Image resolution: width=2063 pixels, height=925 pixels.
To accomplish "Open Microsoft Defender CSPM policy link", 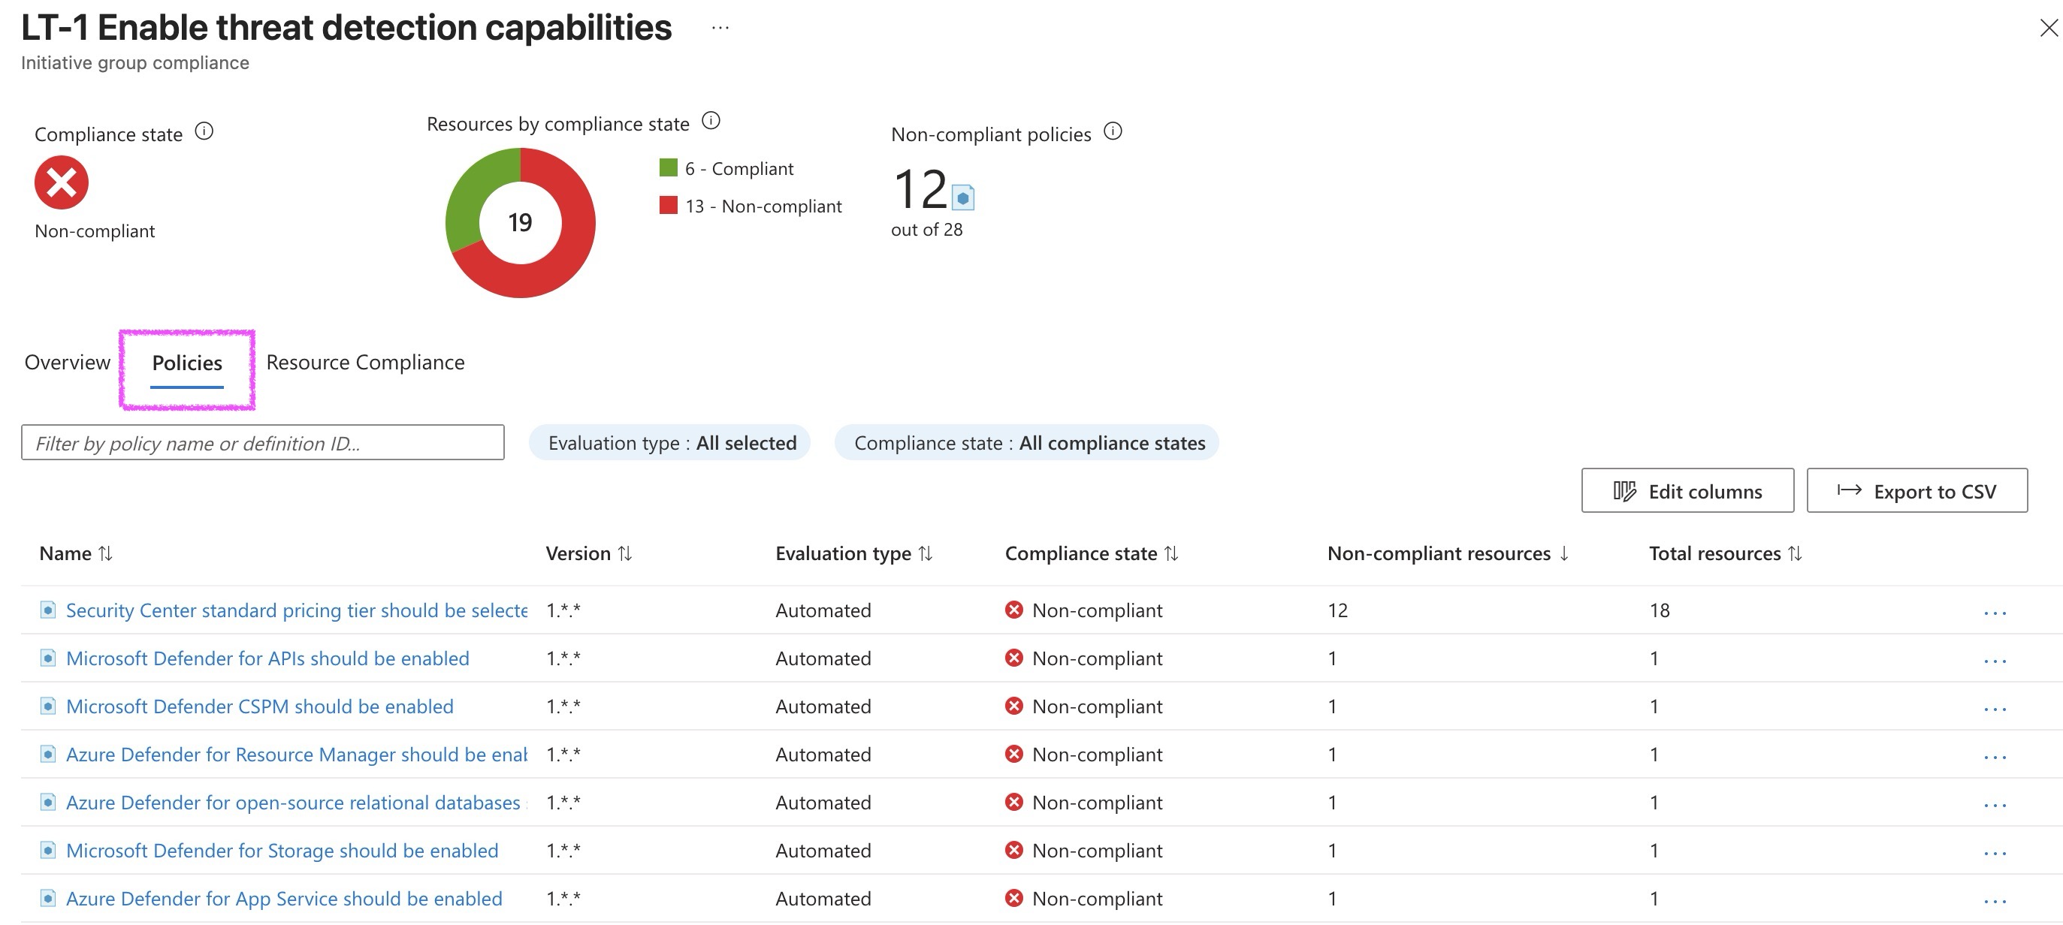I will 259,706.
